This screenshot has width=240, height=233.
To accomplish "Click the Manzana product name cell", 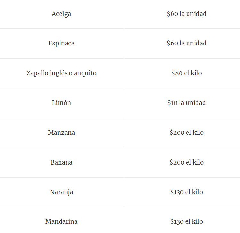I will (61, 133).
